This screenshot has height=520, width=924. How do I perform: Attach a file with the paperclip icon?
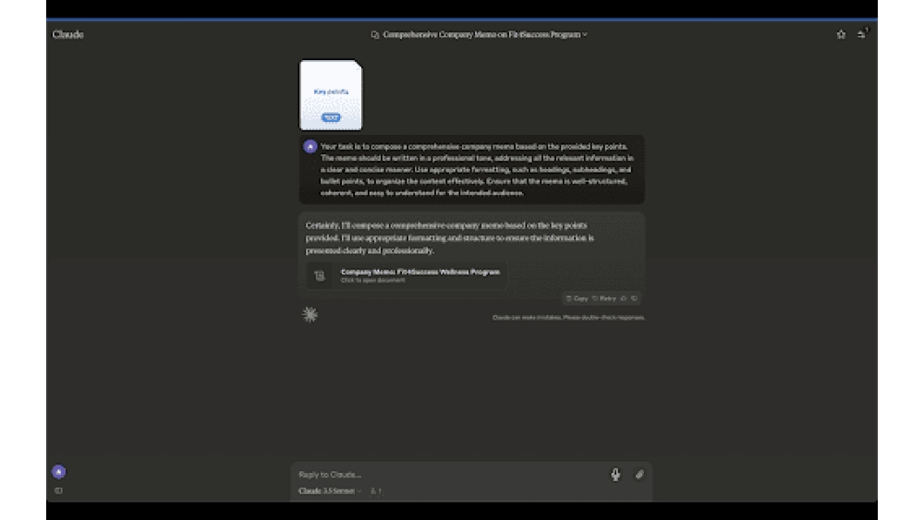(639, 475)
